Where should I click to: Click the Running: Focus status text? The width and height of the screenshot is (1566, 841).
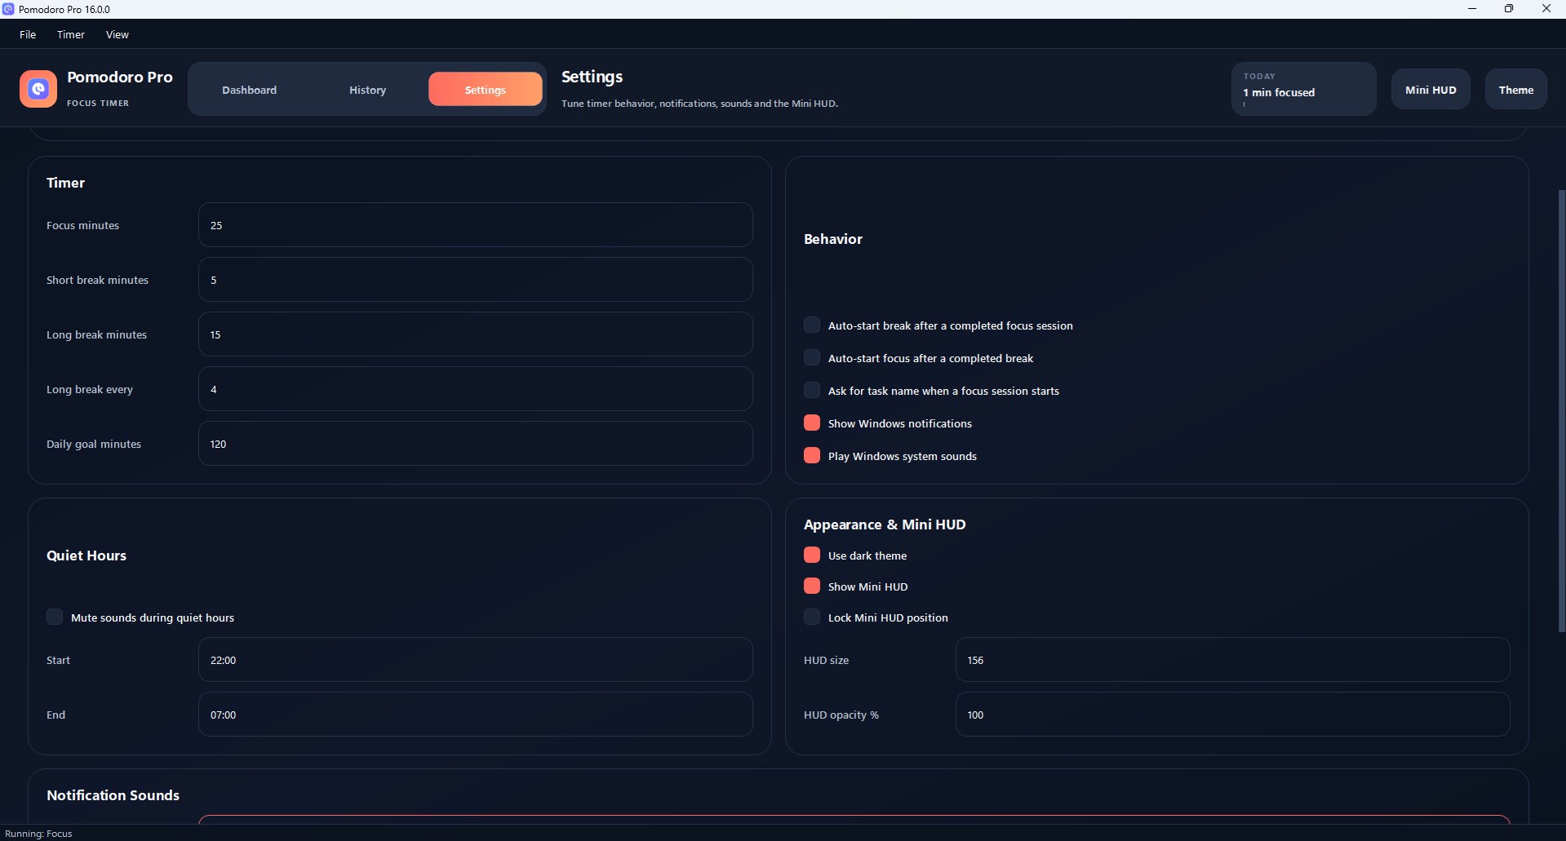(x=38, y=834)
